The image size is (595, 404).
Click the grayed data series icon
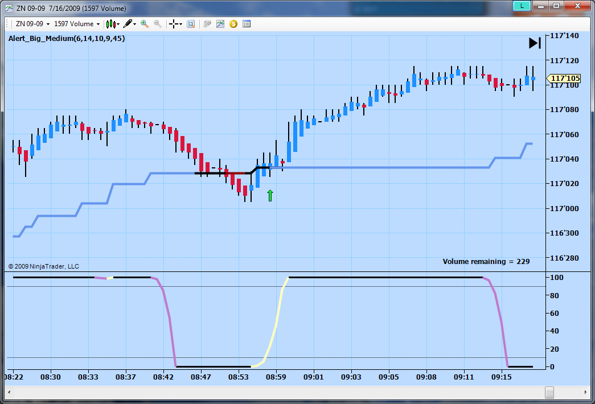coord(207,24)
